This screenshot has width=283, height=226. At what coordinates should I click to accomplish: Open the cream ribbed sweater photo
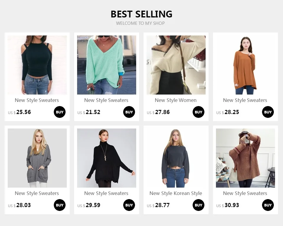tap(176, 65)
